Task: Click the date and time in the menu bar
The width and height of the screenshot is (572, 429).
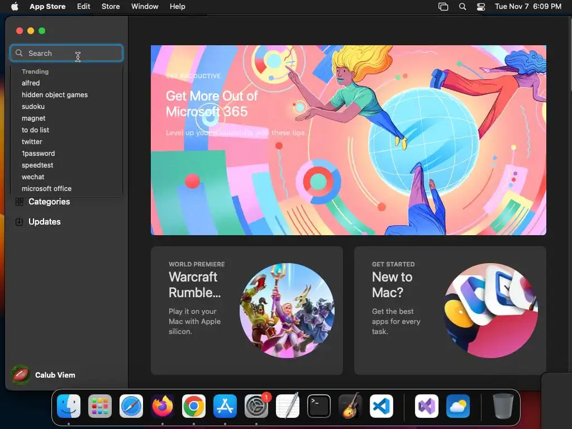Action: (528, 7)
